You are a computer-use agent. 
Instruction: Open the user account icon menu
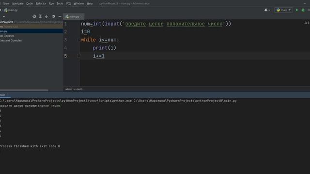click(267, 10)
